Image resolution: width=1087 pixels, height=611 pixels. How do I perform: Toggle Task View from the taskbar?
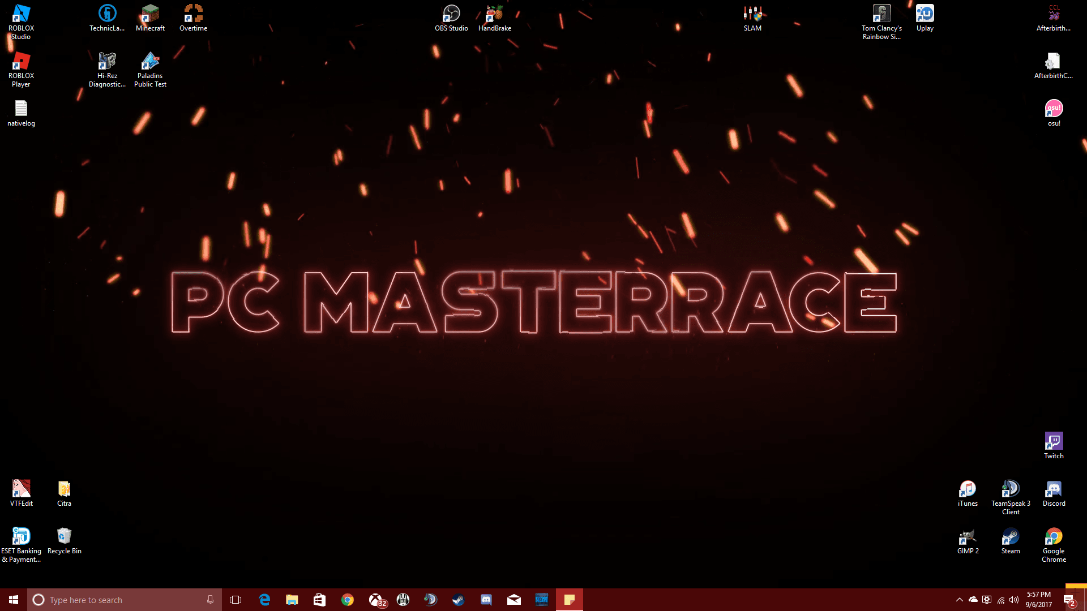(236, 600)
